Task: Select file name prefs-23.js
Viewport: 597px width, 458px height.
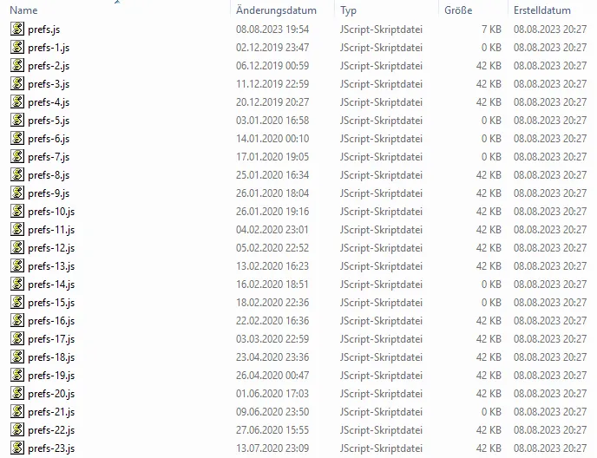Action: [x=51, y=448]
